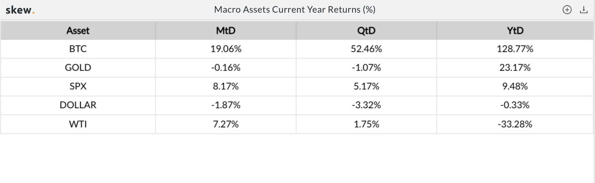
Task: Select the BTC asset row
Action: [x=297, y=49]
